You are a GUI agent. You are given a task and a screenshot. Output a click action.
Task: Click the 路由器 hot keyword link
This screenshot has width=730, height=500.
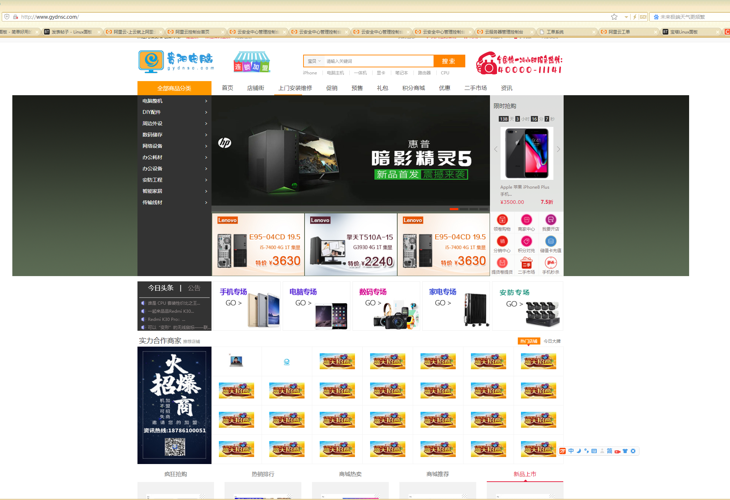coord(424,73)
